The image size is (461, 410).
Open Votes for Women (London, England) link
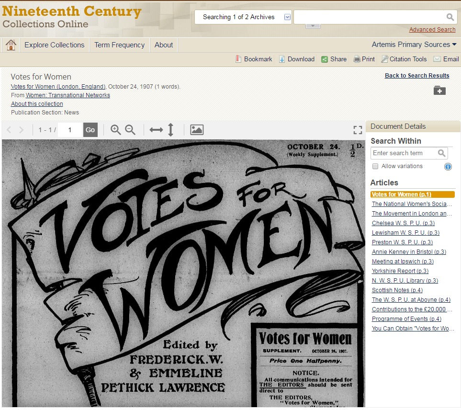coord(58,87)
